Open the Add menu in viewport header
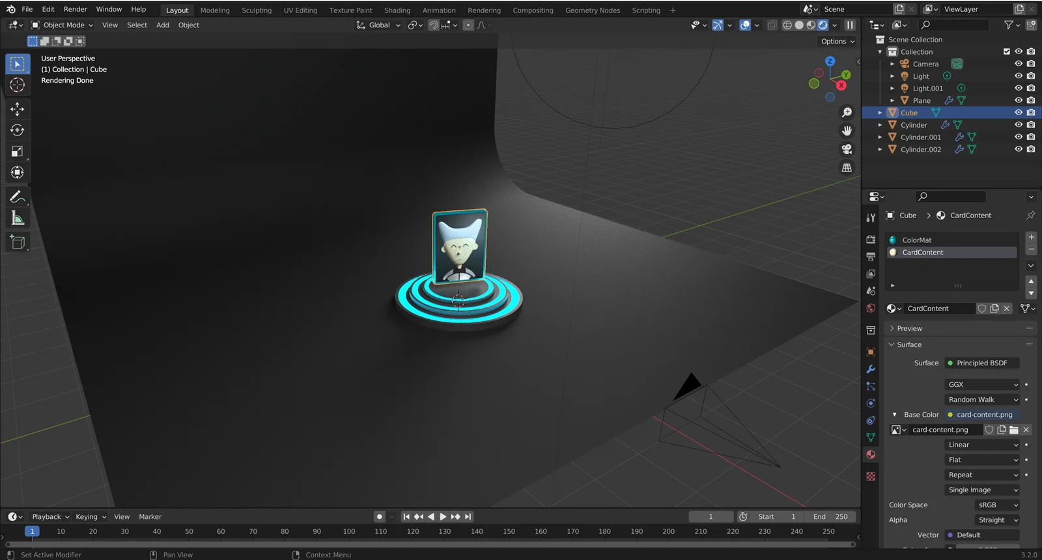1042x560 pixels. [163, 25]
